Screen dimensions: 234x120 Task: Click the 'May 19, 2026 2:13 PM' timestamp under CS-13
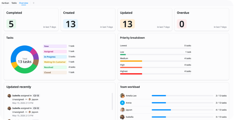tap(23, 103)
